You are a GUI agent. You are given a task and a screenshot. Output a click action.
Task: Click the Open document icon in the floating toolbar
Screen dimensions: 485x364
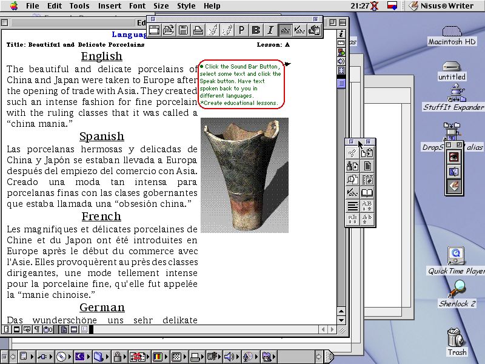tap(169, 30)
